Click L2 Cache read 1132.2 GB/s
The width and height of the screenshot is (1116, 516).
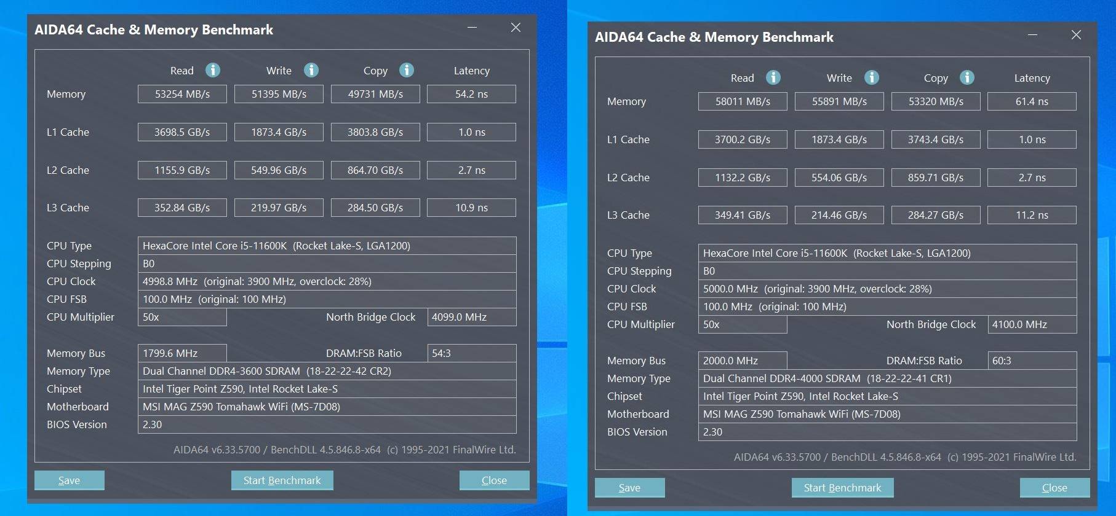[743, 178]
